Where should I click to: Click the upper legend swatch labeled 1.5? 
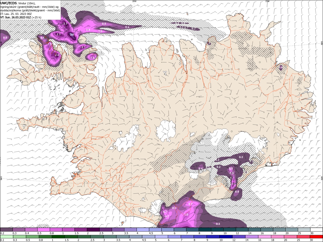[81, 230]
